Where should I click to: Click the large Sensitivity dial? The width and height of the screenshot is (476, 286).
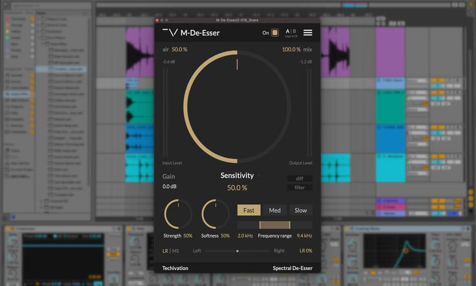coord(237,107)
